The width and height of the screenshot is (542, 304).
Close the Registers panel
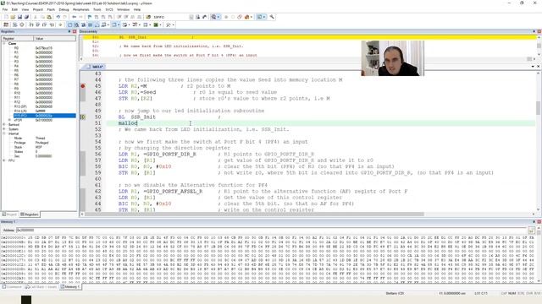[x=75, y=31]
